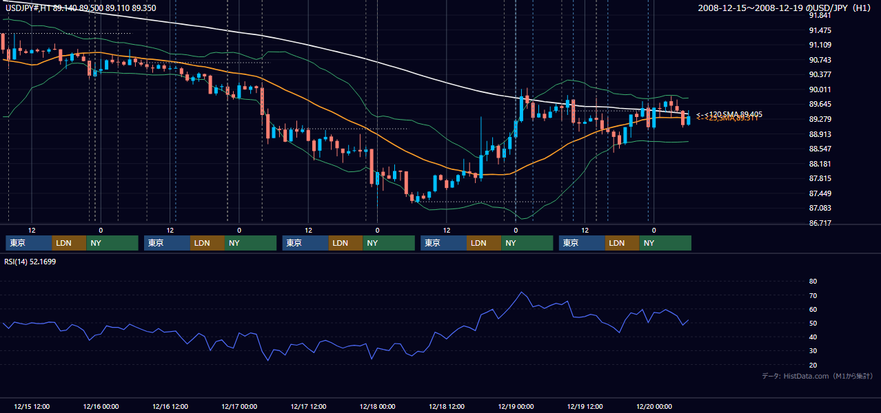Select the 12/17 00:00 time axis label
881x413 pixels.
point(239,406)
